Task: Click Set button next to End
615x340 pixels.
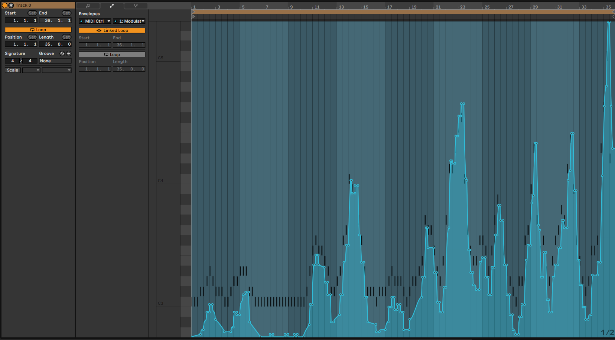Action: [x=66, y=13]
